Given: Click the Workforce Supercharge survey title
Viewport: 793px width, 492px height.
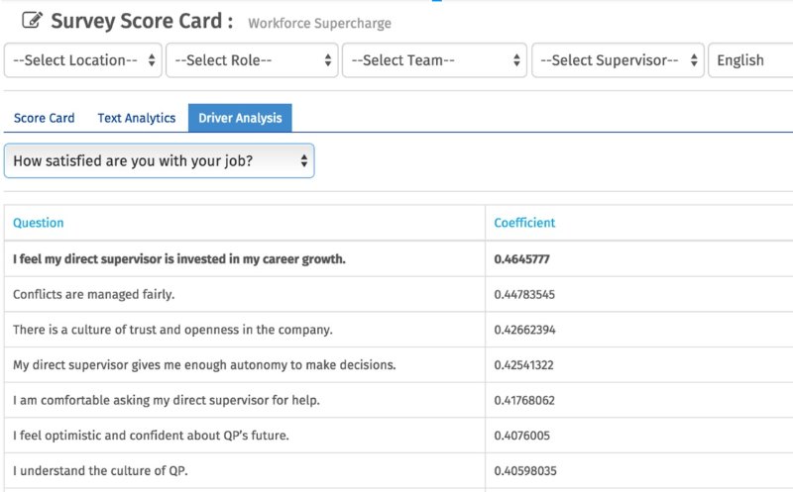Looking at the screenshot, I should (x=319, y=23).
